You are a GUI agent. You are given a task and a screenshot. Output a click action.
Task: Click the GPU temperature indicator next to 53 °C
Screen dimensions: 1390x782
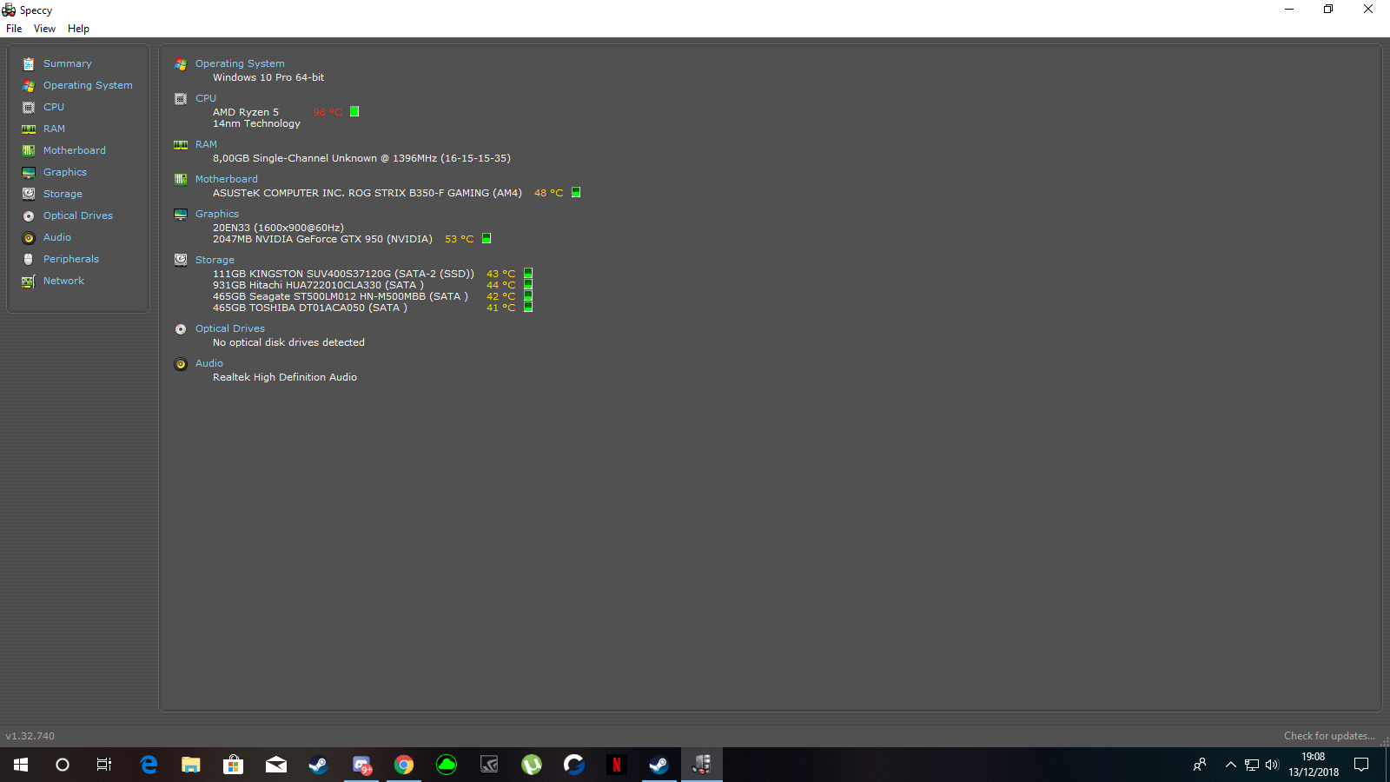[x=486, y=238]
